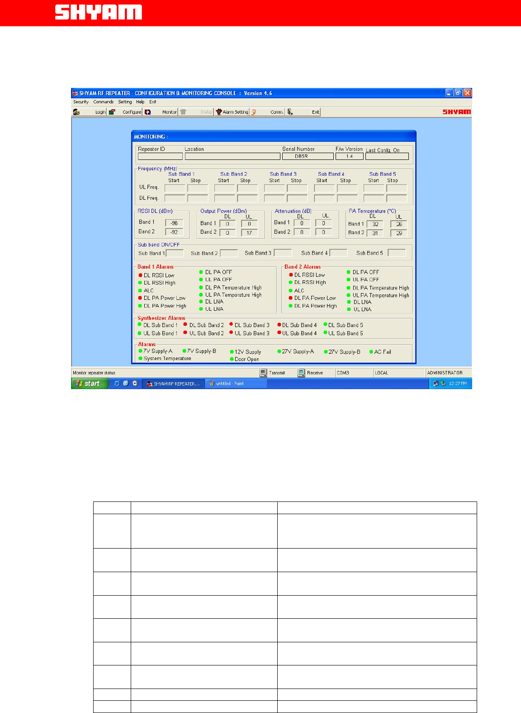This screenshot has width=521, height=713.
Task: Click the System Temperature alarm indicator
Action: pyautogui.click(x=141, y=358)
